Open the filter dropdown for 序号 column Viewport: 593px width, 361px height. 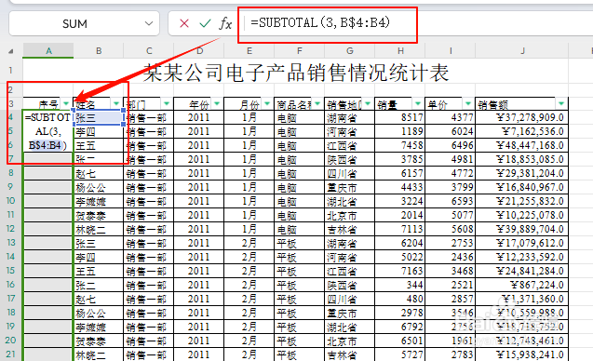(x=66, y=103)
